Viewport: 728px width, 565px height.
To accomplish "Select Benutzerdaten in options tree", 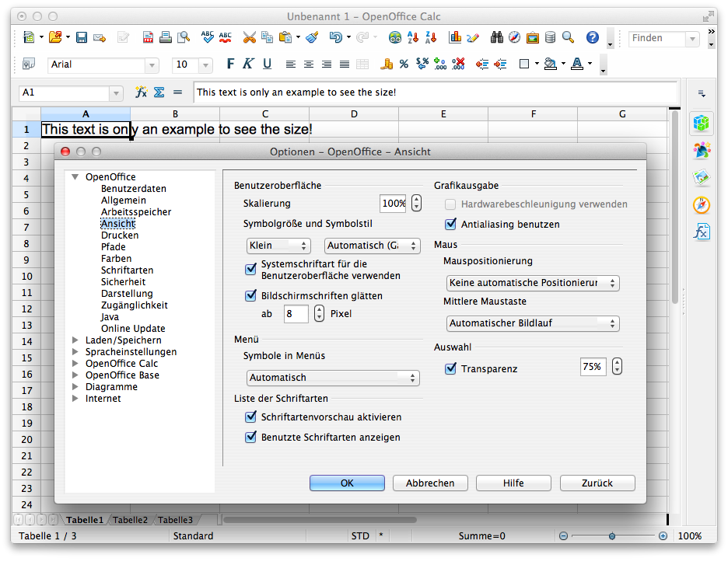I will (x=134, y=189).
